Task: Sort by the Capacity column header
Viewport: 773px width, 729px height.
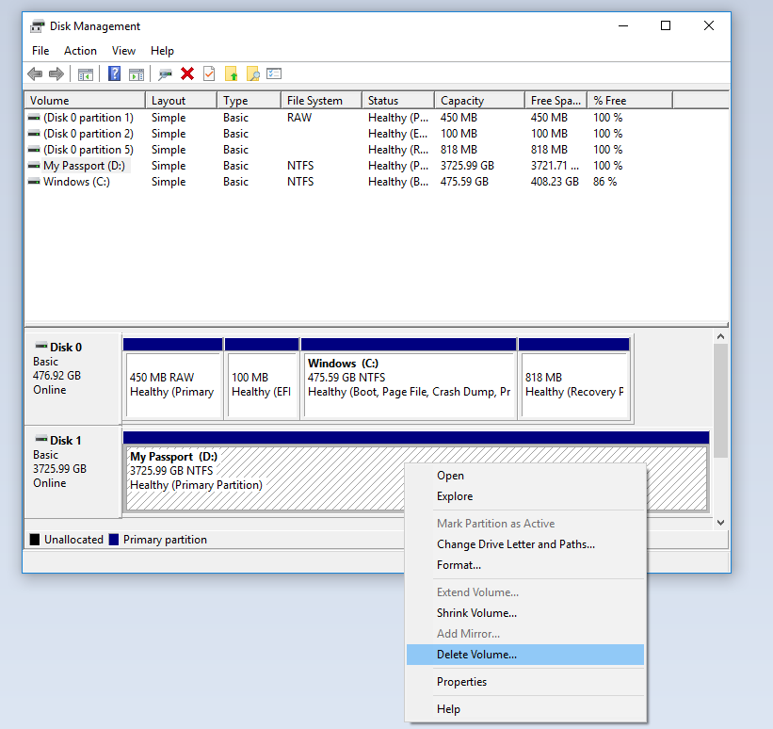Action: (479, 100)
